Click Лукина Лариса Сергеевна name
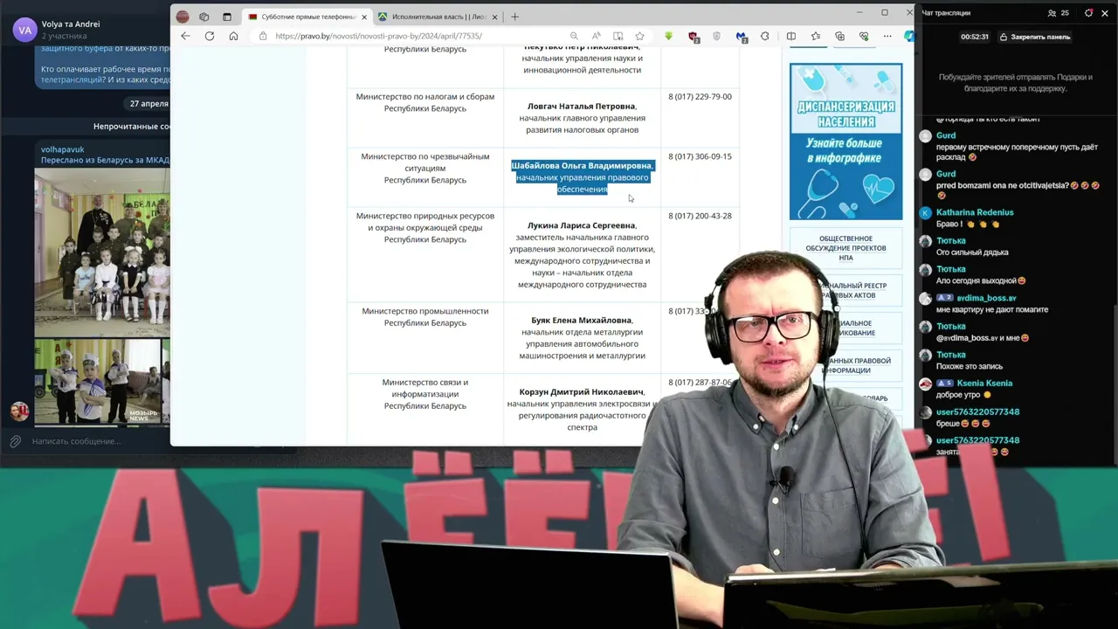 point(582,225)
